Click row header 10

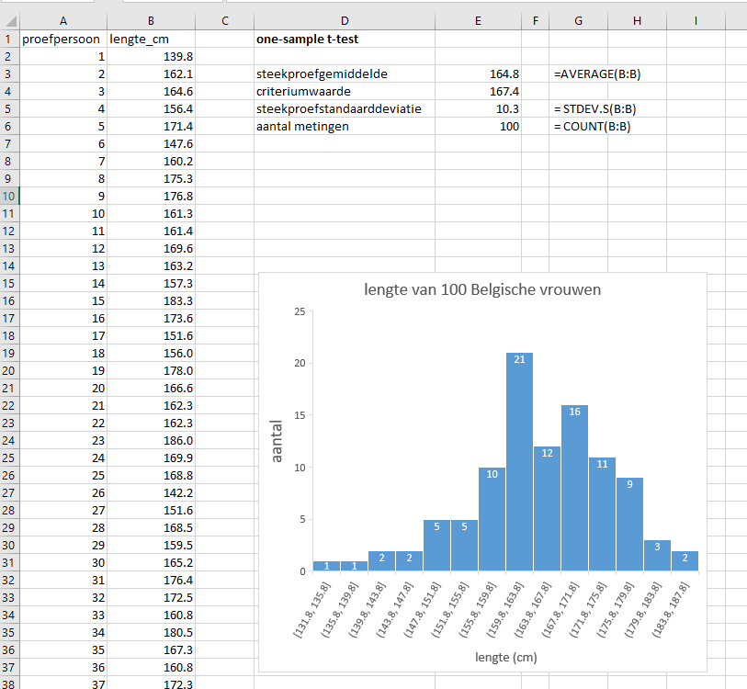click(8, 196)
